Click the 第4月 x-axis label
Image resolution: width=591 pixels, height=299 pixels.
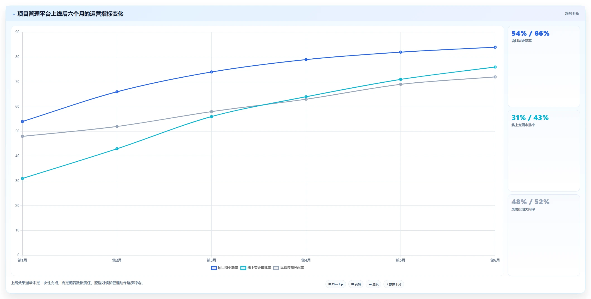pos(306,260)
